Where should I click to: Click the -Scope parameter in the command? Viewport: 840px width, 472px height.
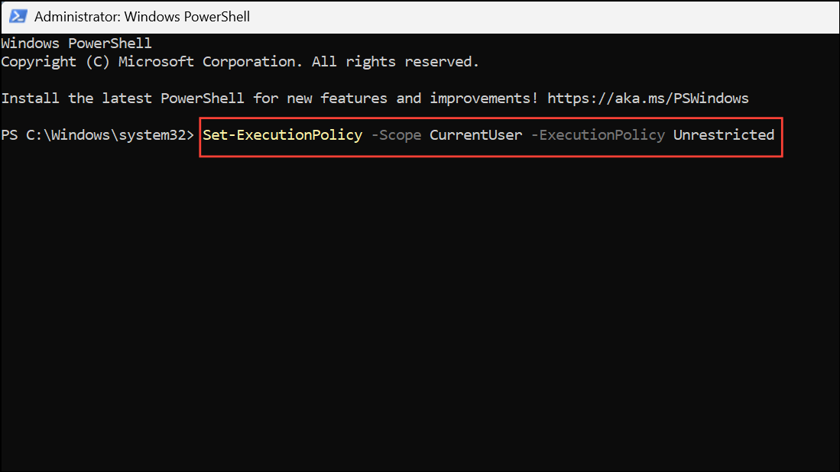pyautogui.click(x=397, y=135)
